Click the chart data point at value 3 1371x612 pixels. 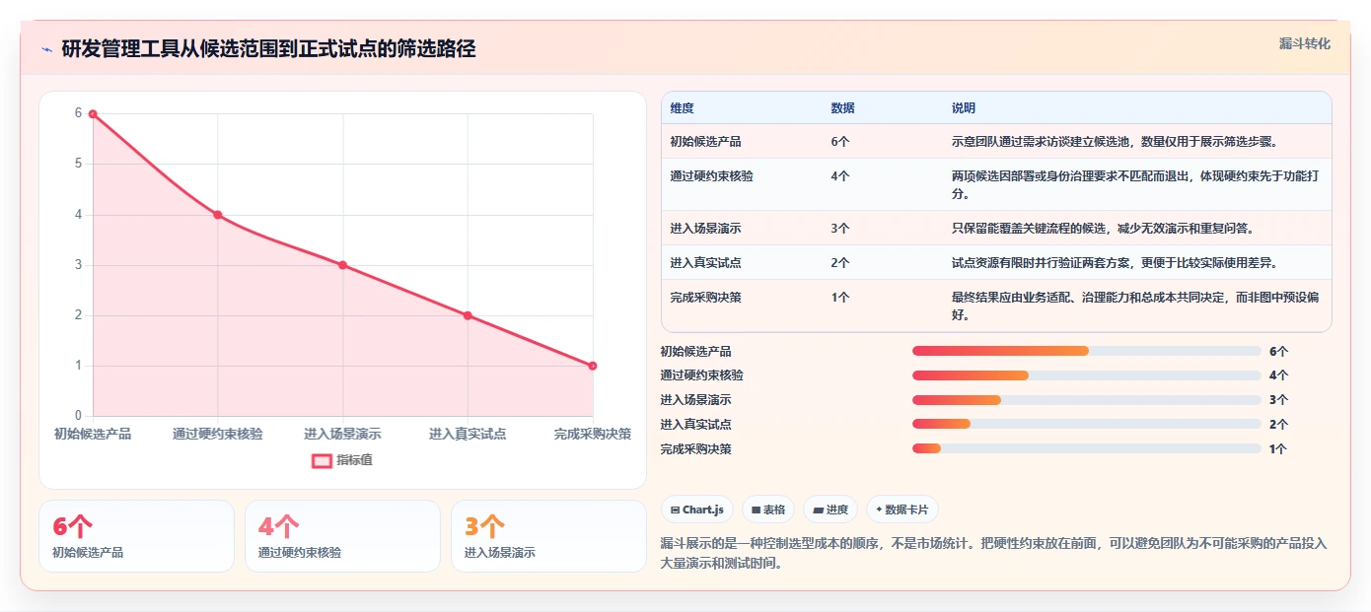click(342, 265)
